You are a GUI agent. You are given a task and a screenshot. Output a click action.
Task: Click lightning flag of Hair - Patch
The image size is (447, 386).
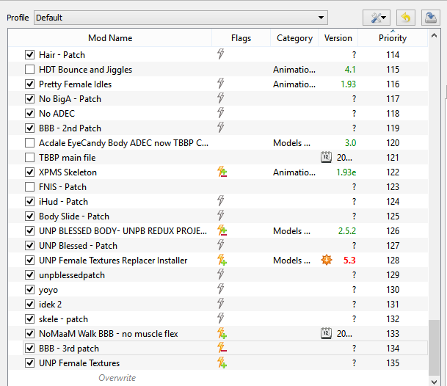[x=220, y=54]
